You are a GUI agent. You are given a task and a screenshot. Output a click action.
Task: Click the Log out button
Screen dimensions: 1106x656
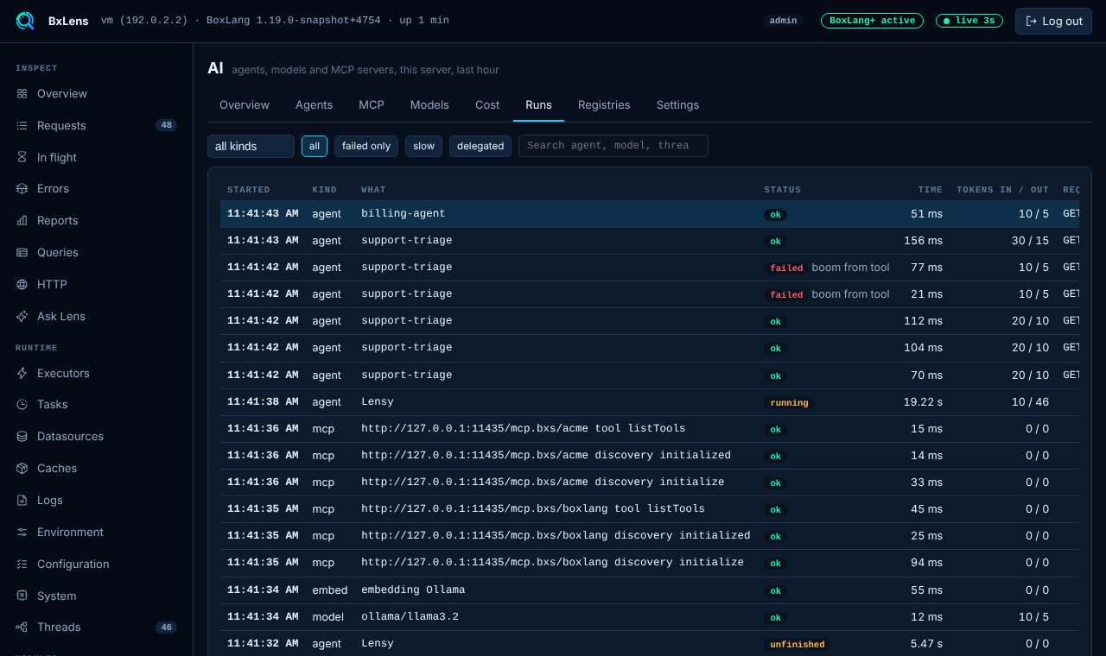coord(1053,21)
